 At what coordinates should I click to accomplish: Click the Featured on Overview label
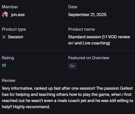89,58
